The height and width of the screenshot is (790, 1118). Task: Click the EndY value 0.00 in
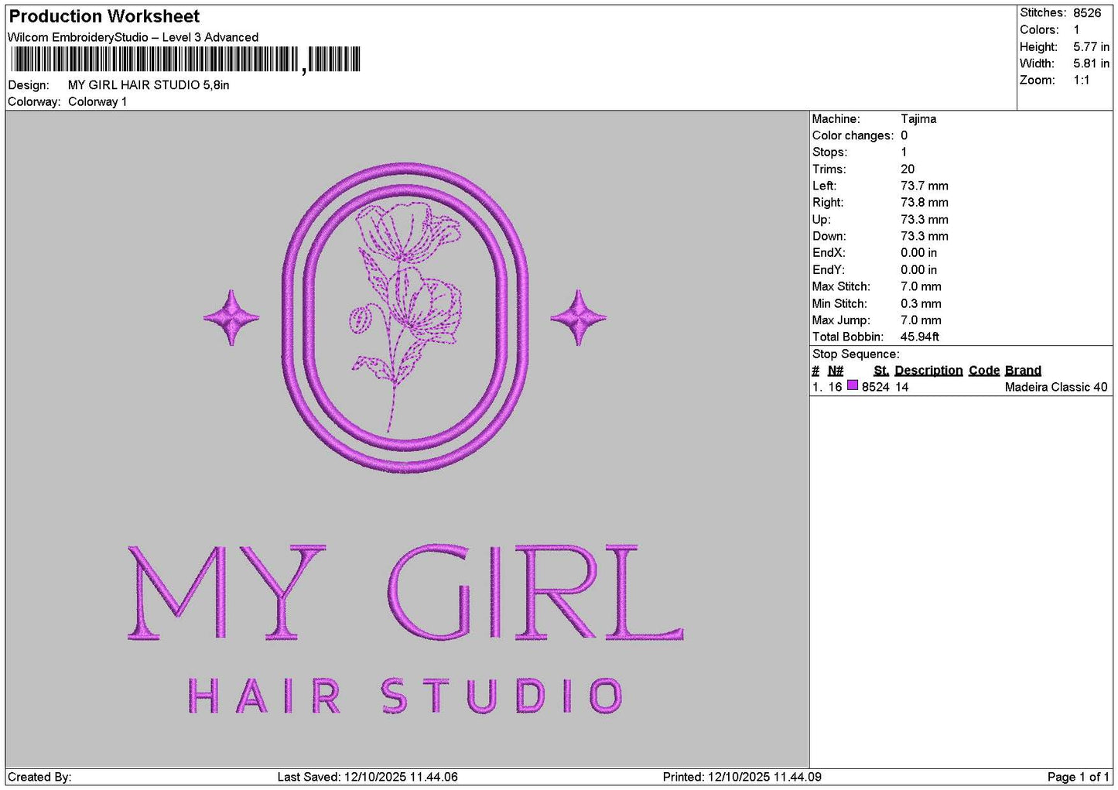pyautogui.click(x=918, y=270)
